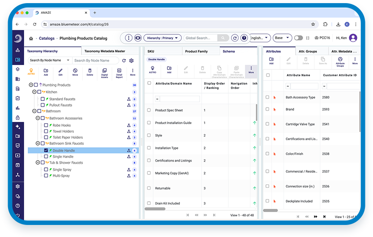373x237 pixels.
Task: Open the user profile avatar
Action: point(353,38)
